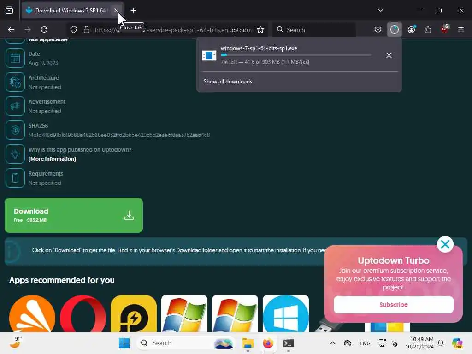The height and width of the screenshot is (354, 472).
Task: Minimize the Firefox window
Action: pos(419,10)
